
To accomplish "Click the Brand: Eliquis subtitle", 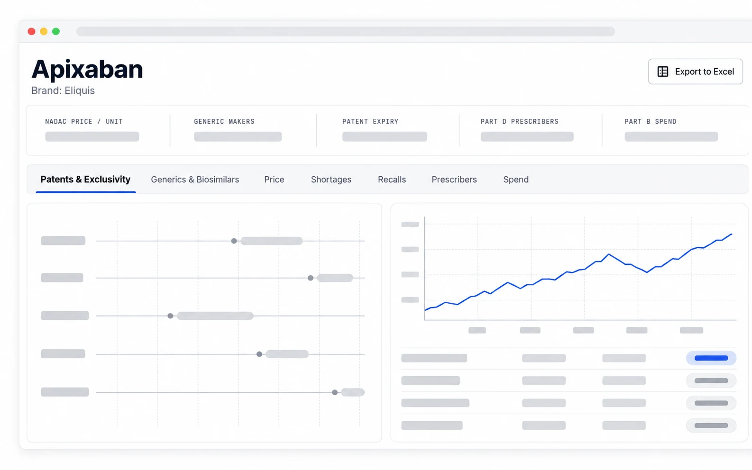I will (x=63, y=90).
